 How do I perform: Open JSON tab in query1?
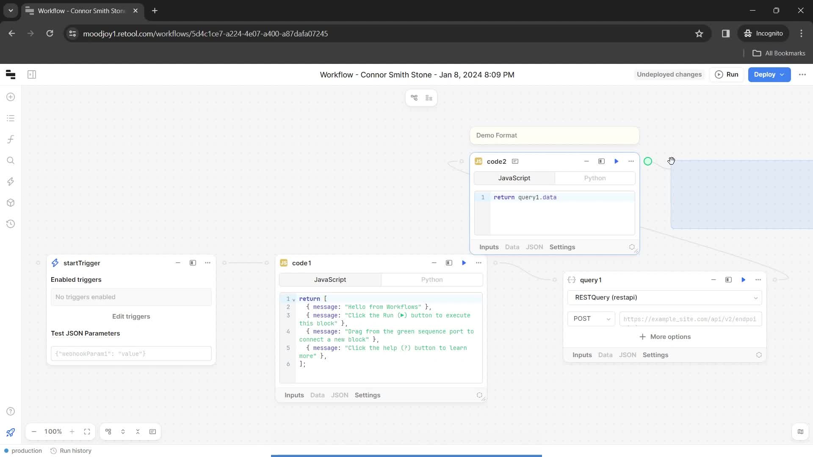pyautogui.click(x=628, y=355)
